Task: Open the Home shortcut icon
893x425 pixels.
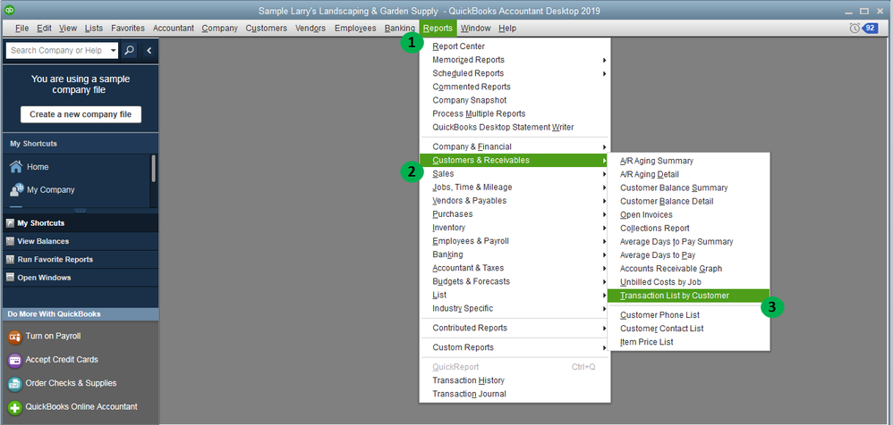Action: [16, 166]
